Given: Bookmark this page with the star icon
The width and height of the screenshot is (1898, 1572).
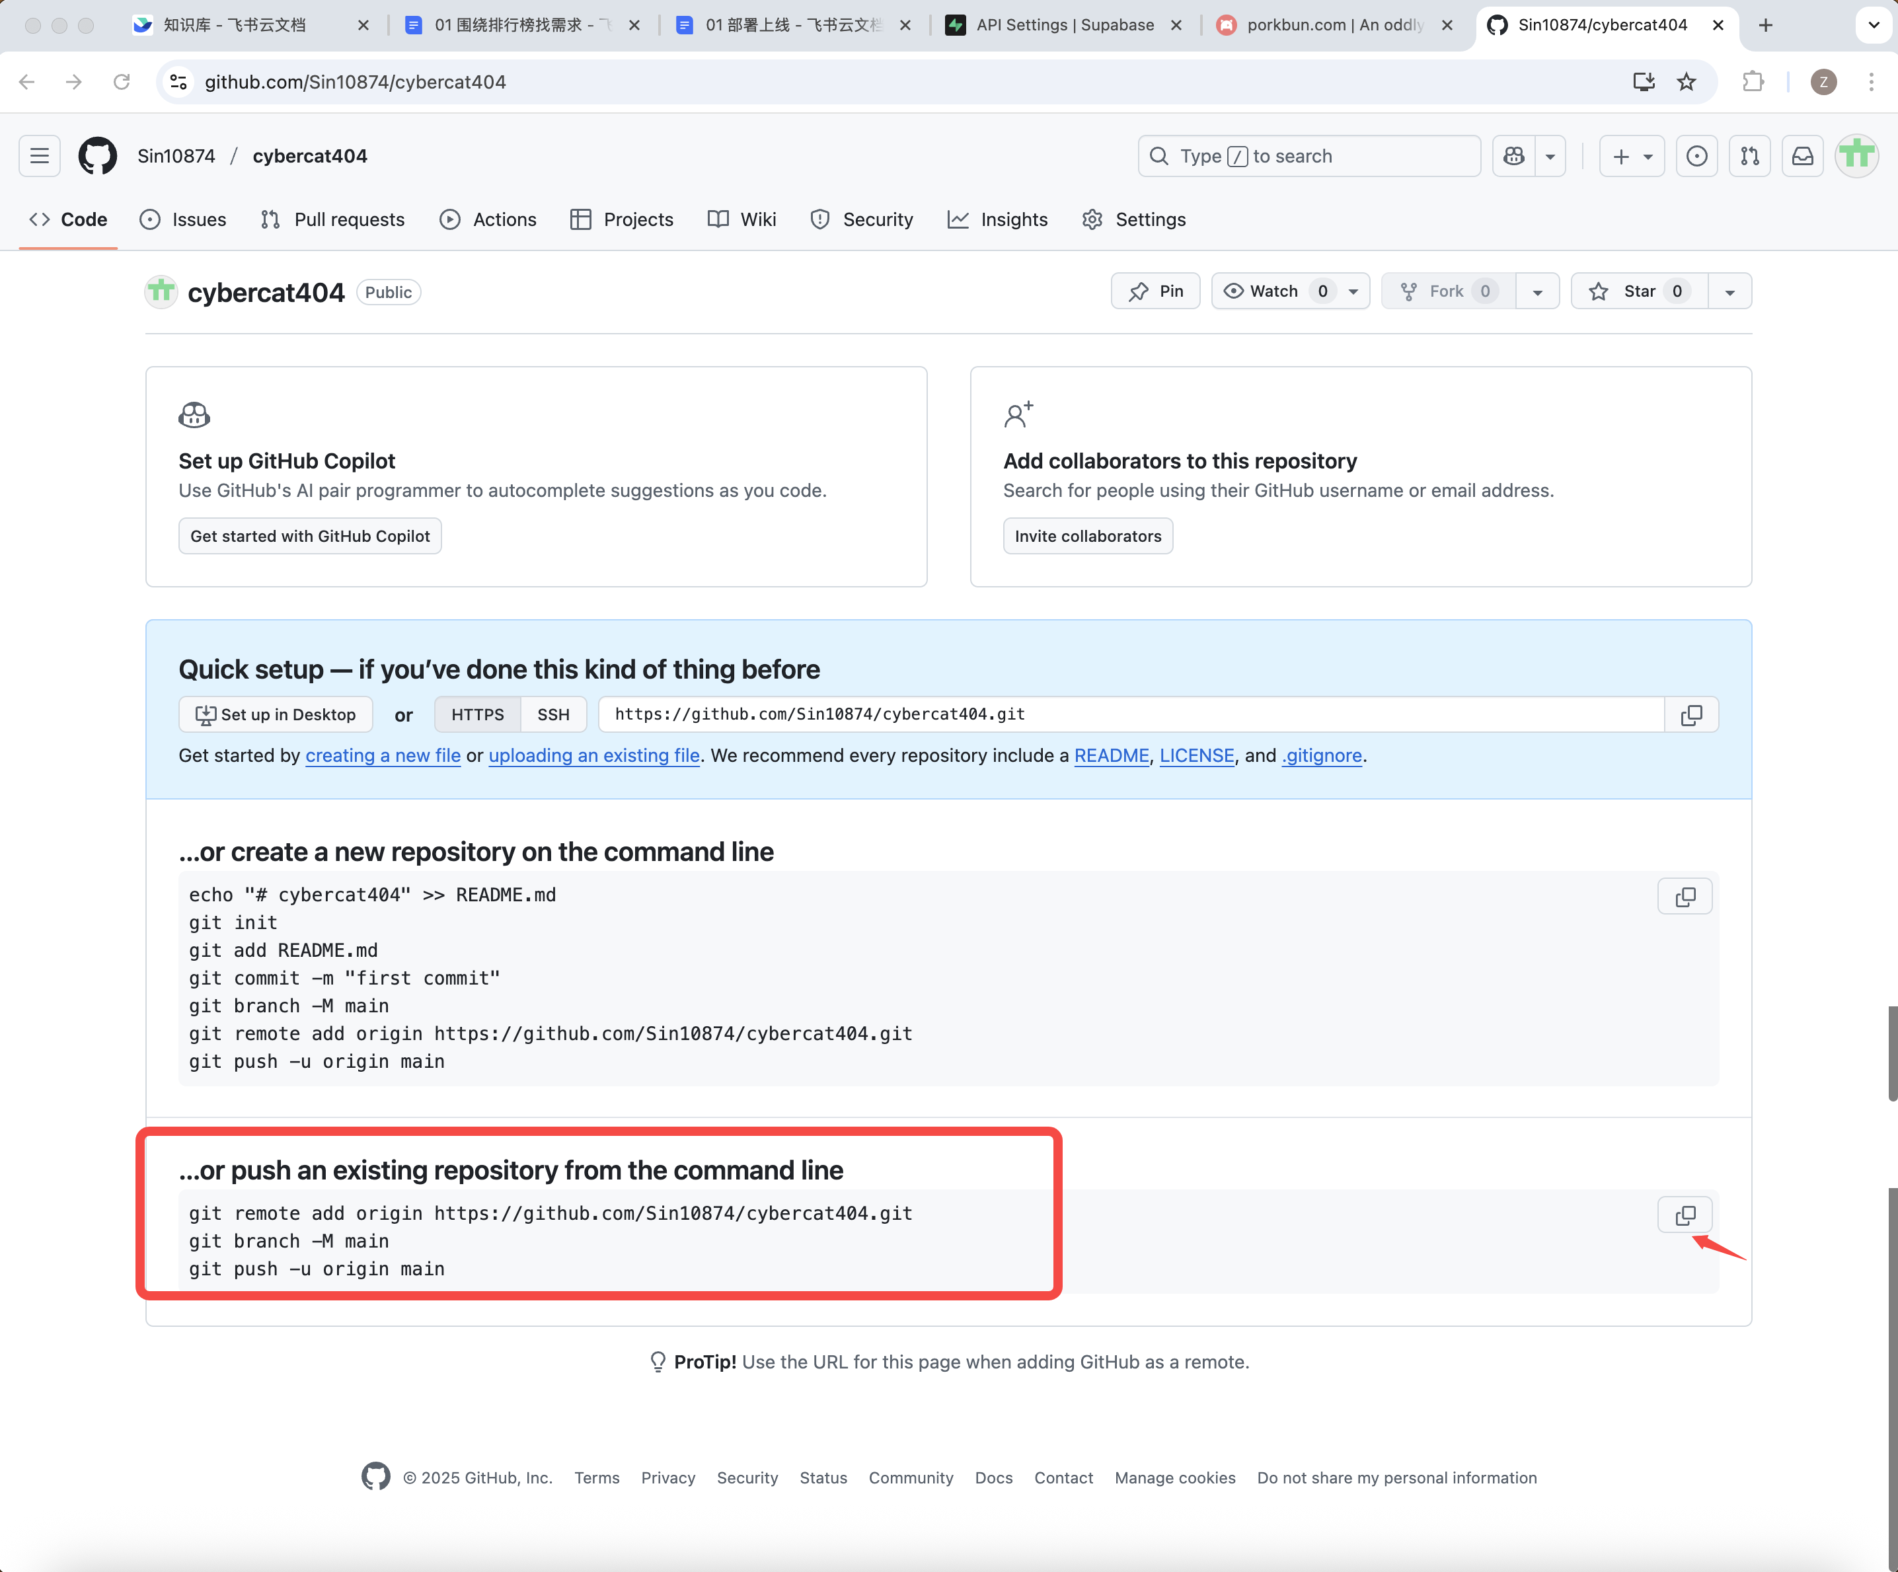Looking at the screenshot, I should (1687, 82).
